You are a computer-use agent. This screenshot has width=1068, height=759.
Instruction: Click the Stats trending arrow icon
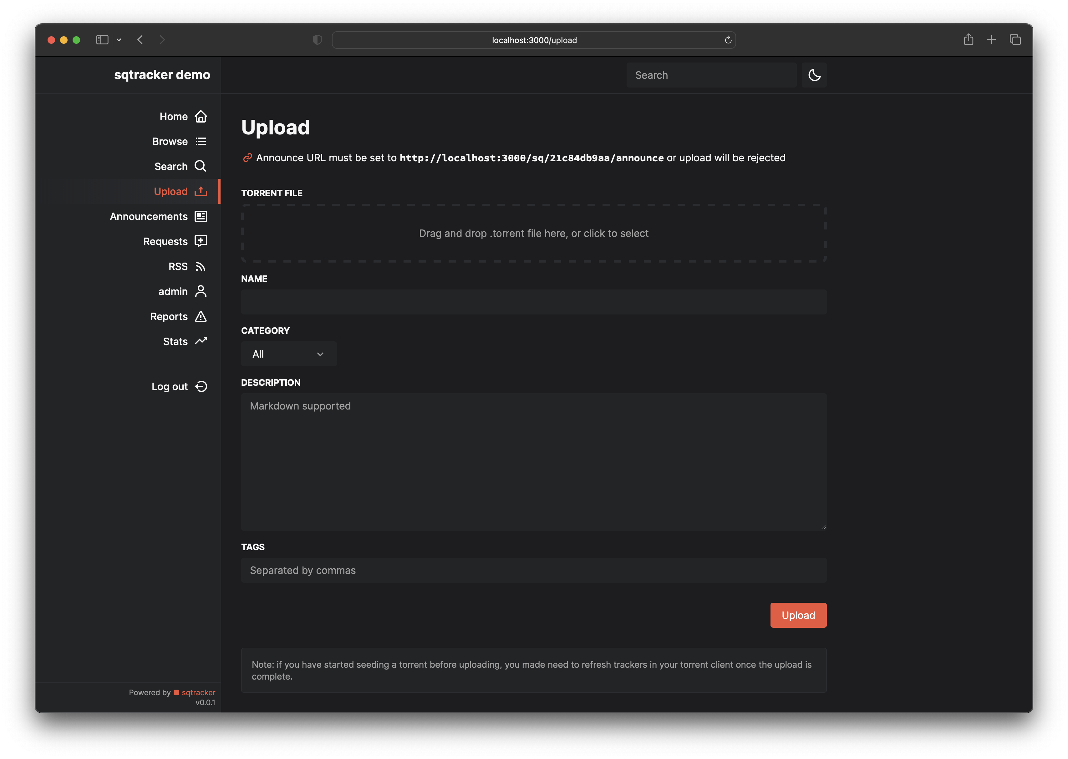coord(201,341)
